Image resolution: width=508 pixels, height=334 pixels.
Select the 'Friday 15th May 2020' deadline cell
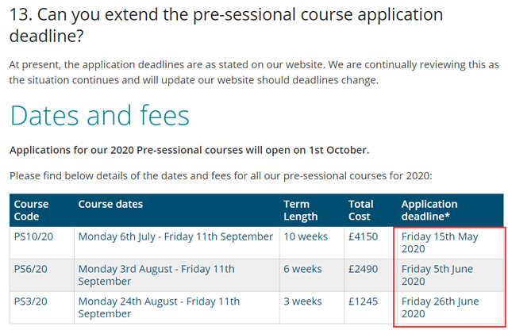click(x=451, y=243)
